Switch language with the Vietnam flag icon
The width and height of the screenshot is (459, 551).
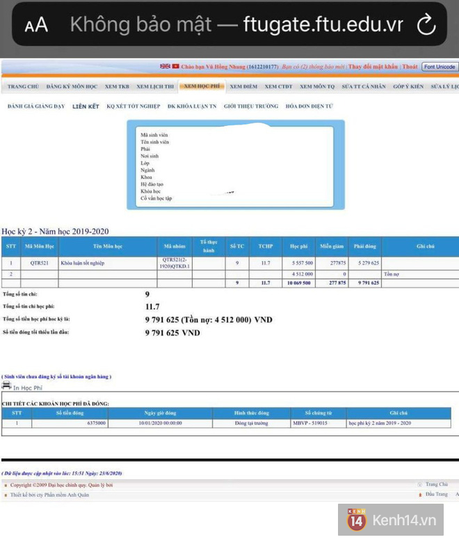click(x=175, y=66)
